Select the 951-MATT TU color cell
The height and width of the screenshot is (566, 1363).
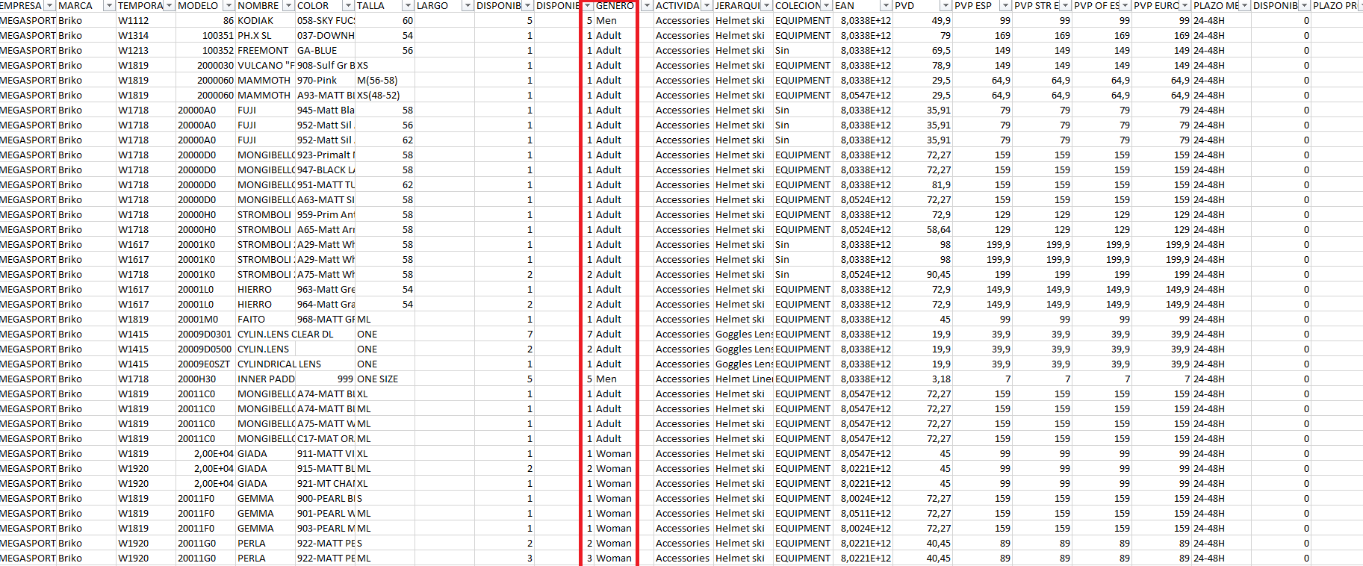click(325, 185)
